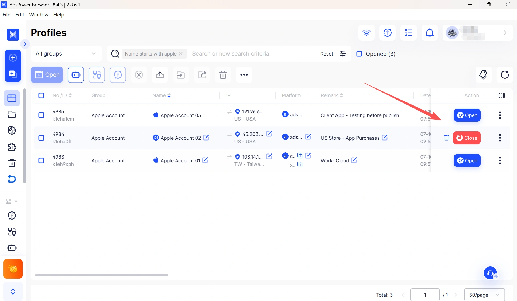Click the refresh list icon
This screenshot has width=517, height=301.
point(505,75)
